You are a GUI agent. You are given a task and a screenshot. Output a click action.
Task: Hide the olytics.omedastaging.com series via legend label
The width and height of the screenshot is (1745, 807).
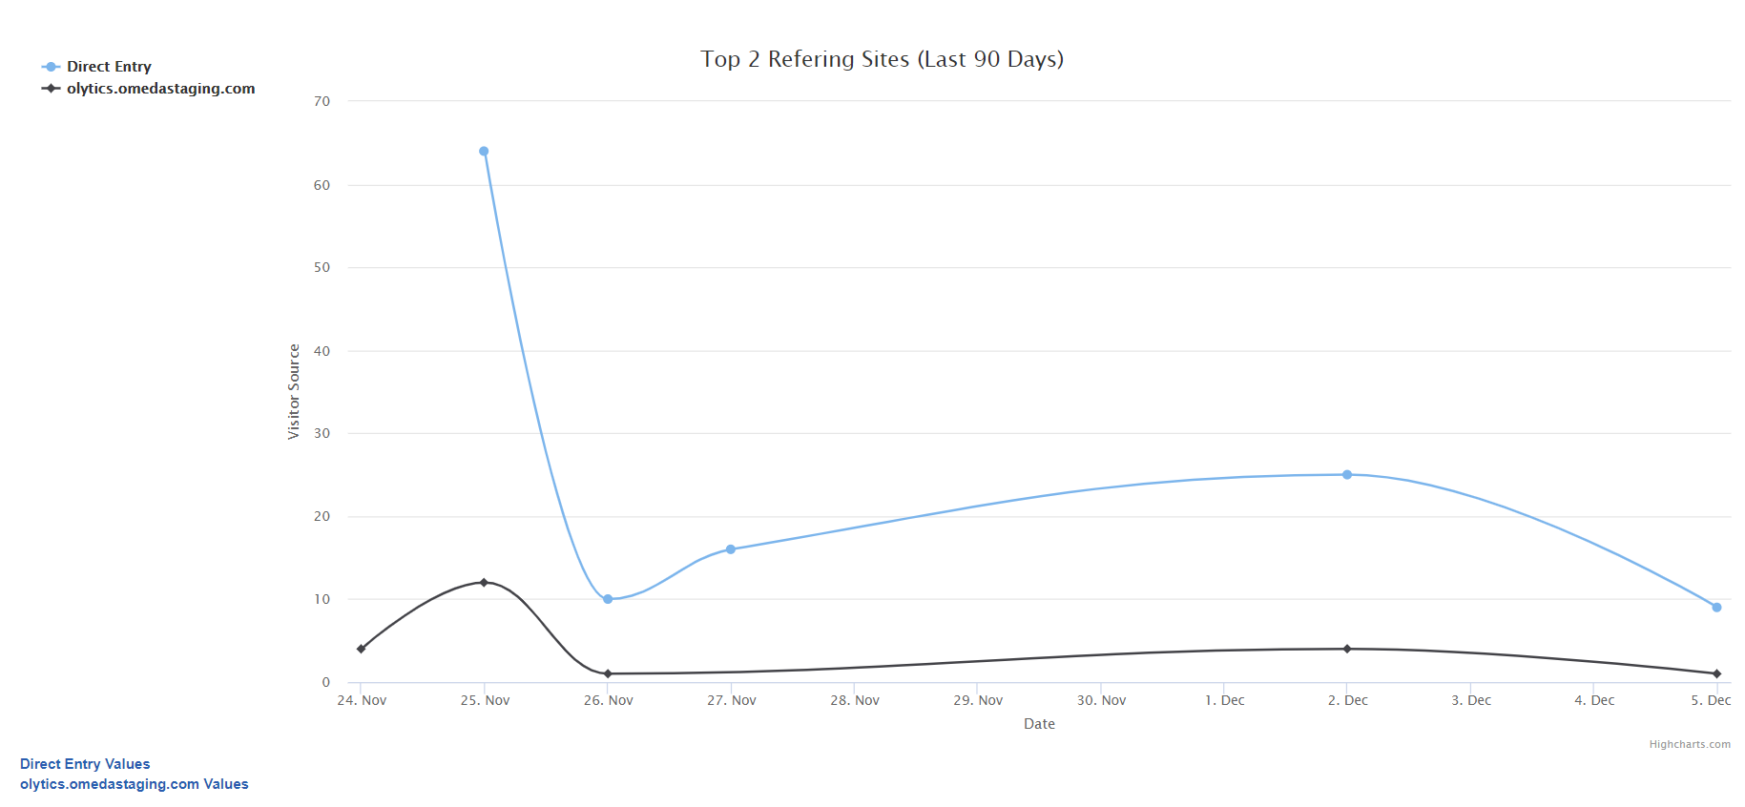[x=160, y=89]
